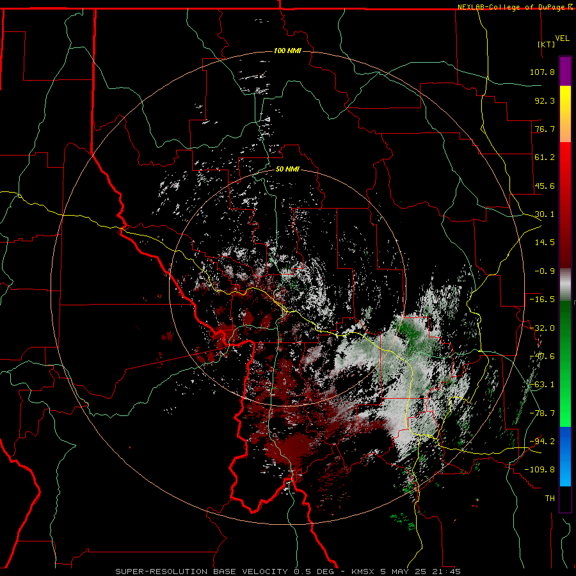
Task: Click the -78.7 velocity scale value
Action: pyautogui.click(x=542, y=413)
